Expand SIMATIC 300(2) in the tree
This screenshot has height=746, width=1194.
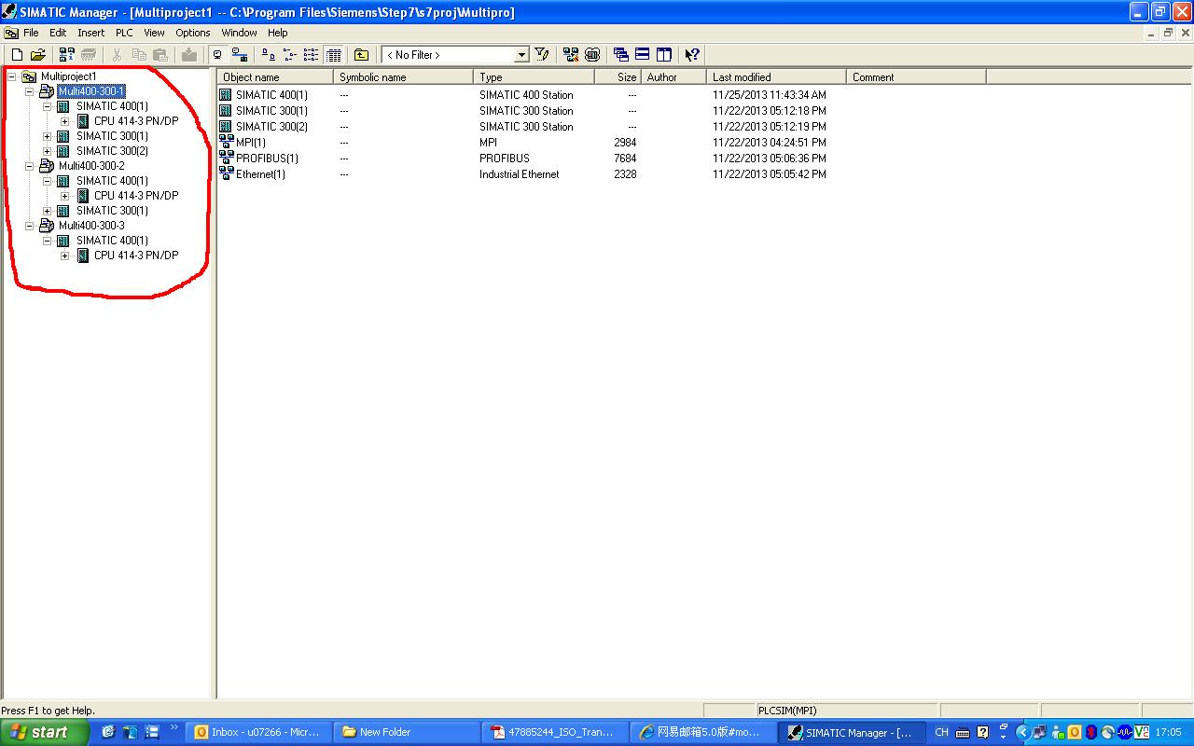click(47, 151)
